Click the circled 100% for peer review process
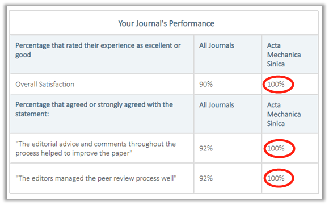This screenshot has height=205, width=329. (276, 178)
